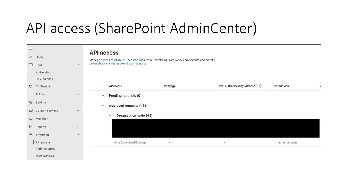Image resolution: width=340 pixels, height=191 pixels.
Task: Click the Home house icon
Action: pos(31,57)
